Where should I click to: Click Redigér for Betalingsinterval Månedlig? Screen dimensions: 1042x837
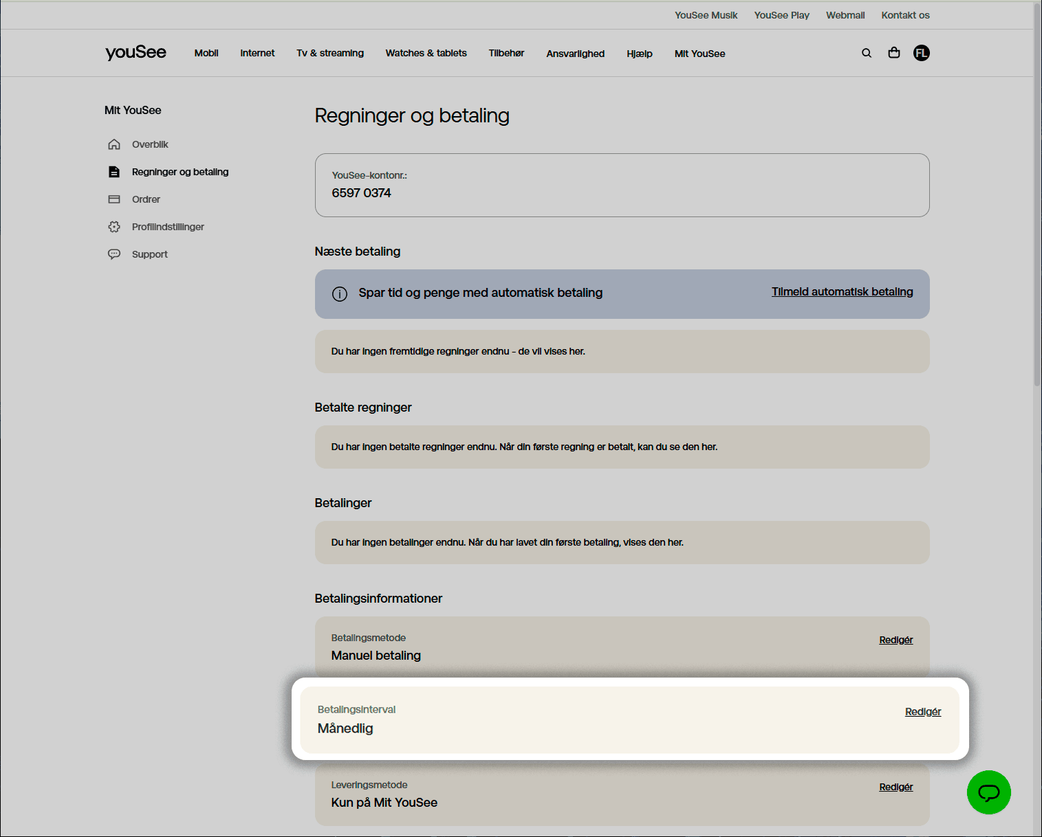tap(922, 712)
